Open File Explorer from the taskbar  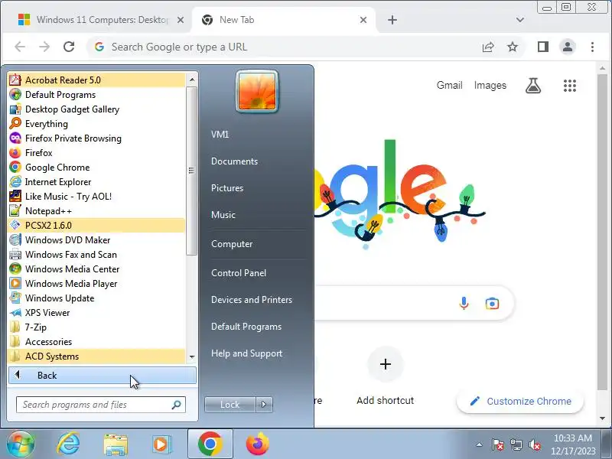tap(116, 444)
